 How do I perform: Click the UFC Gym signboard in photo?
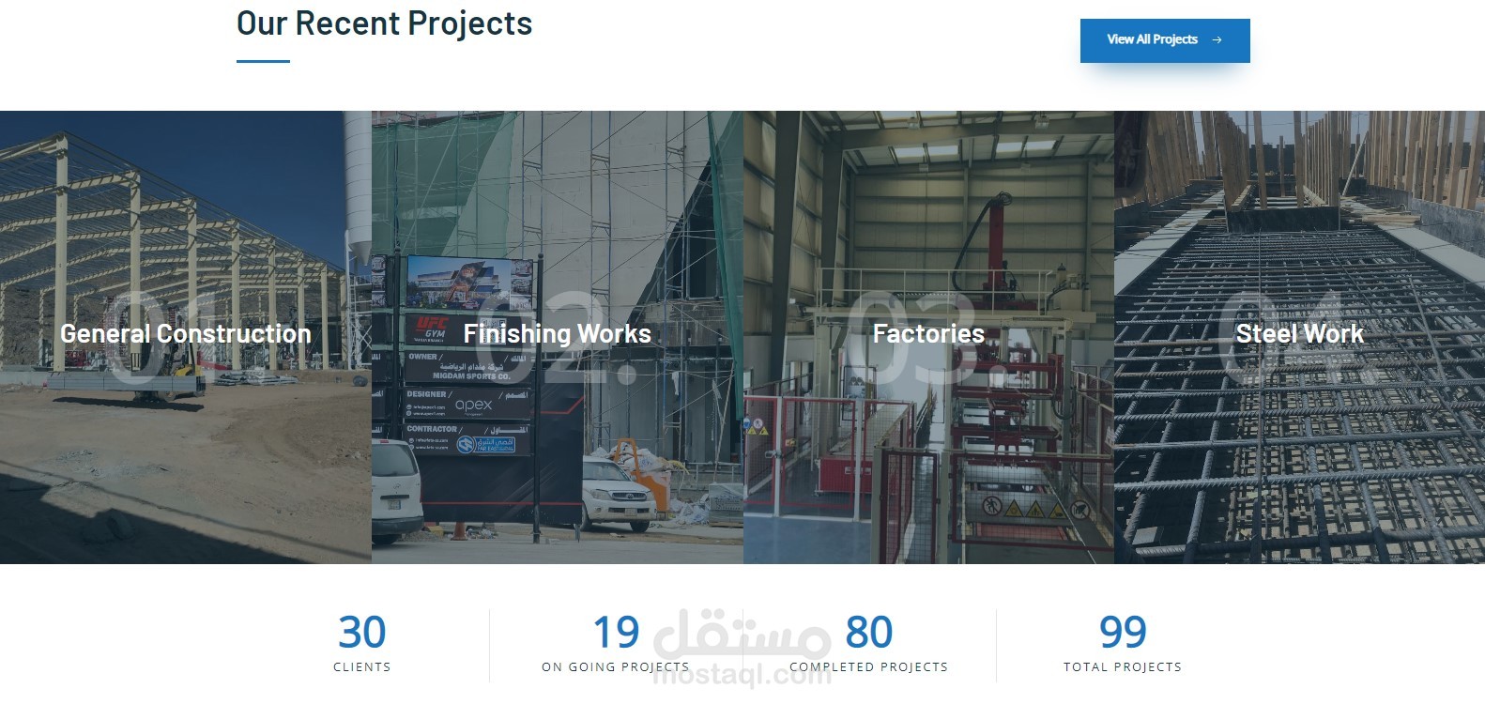(x=468, y=357)
